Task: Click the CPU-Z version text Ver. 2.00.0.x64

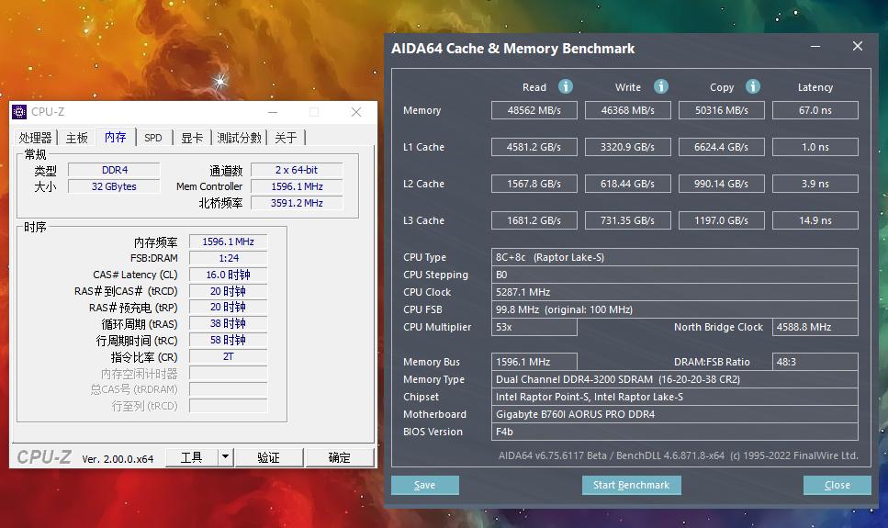Action: (118, 459)
